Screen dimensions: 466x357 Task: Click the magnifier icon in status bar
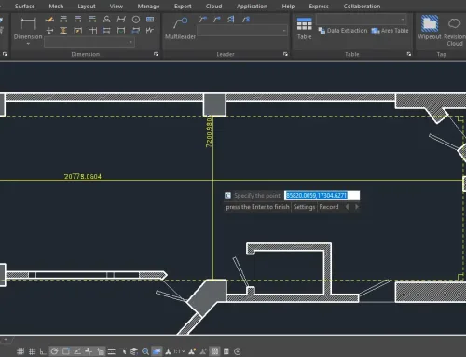click(145, 351)
